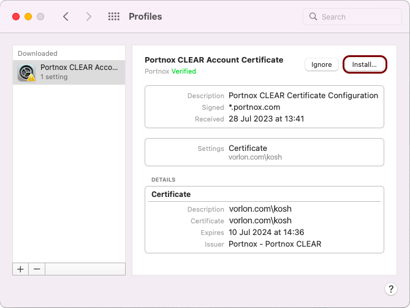Click the gear profile icon in sidebar
The width and height of the screenshot is (410, 308).
click(26, 72)
